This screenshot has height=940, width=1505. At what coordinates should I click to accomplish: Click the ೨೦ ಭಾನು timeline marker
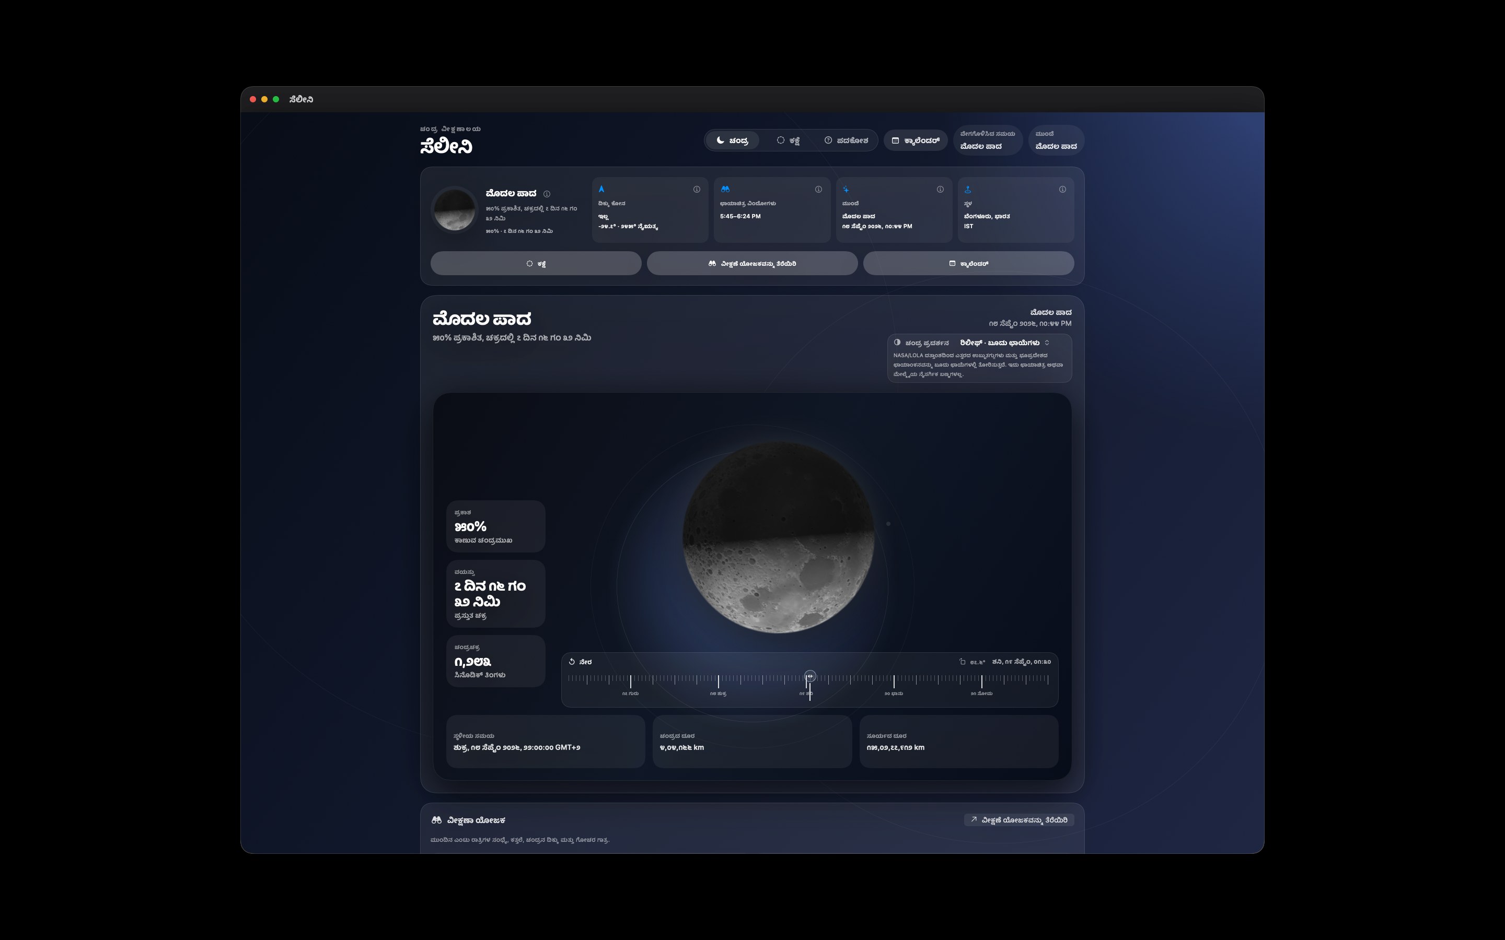coord(894,693)
